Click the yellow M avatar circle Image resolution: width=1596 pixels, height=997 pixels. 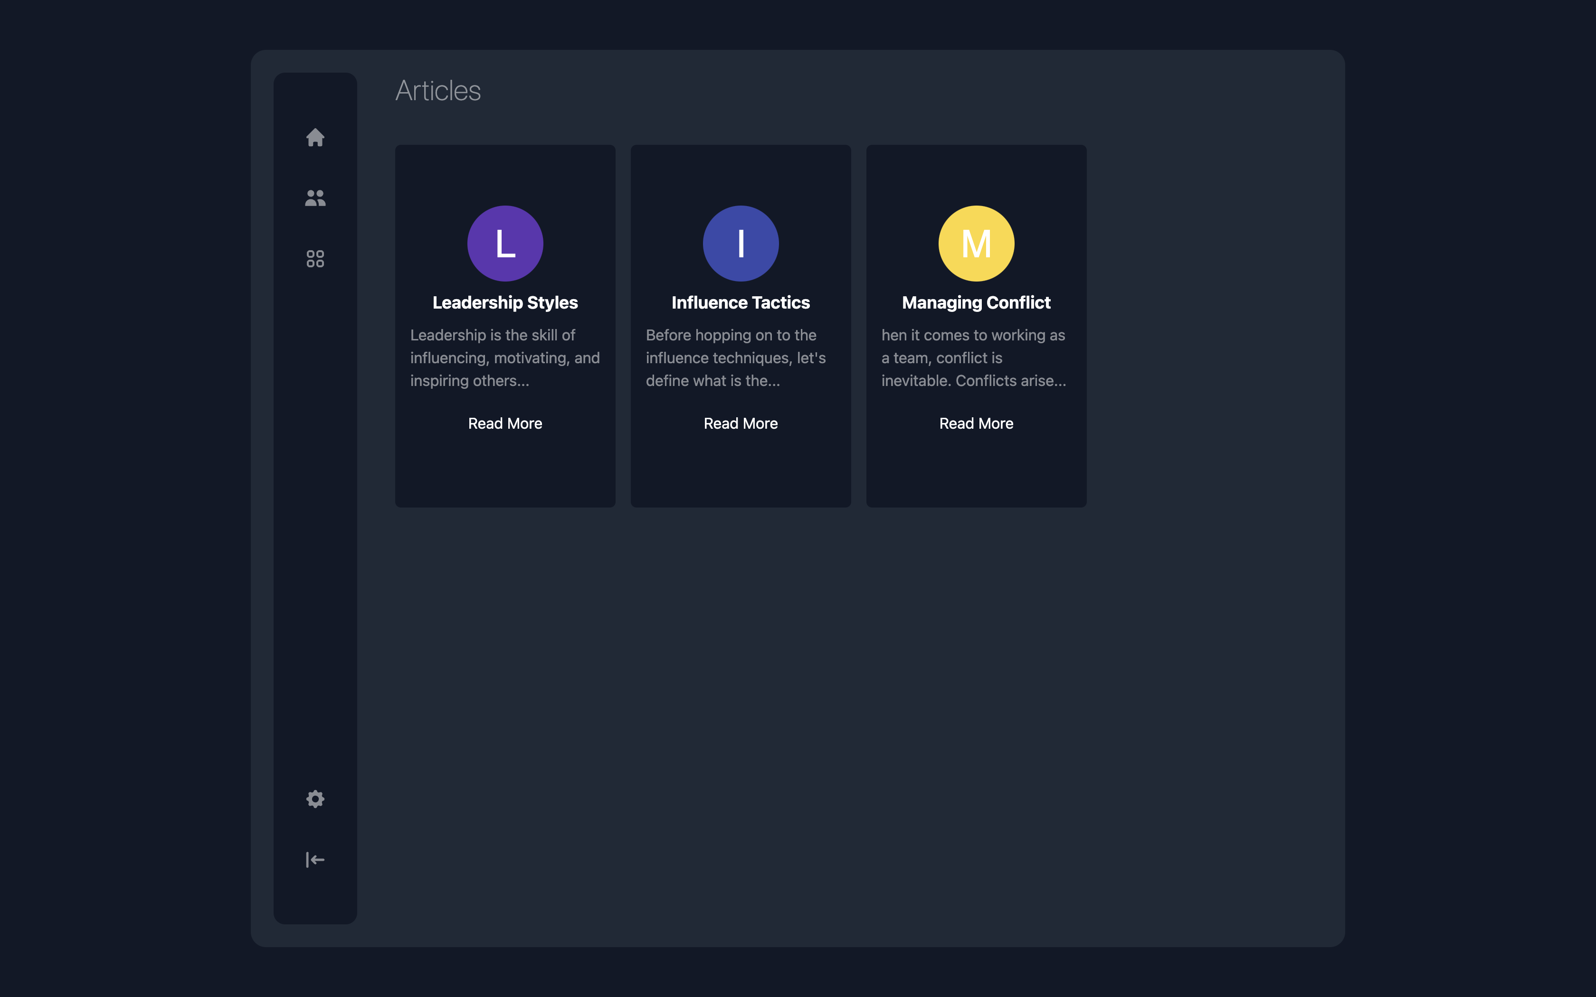pyautogui.click(x=976, y=243)
